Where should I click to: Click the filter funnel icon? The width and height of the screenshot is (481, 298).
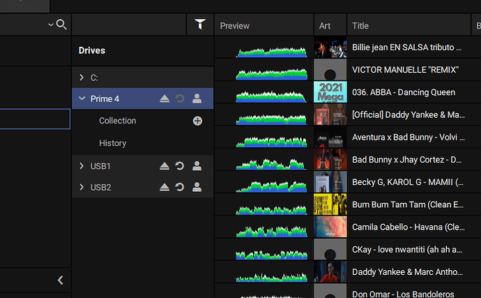(200, 24)
